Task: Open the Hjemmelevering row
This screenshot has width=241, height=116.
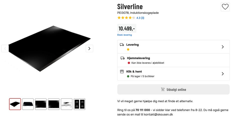Action: (x=173, y=60)
